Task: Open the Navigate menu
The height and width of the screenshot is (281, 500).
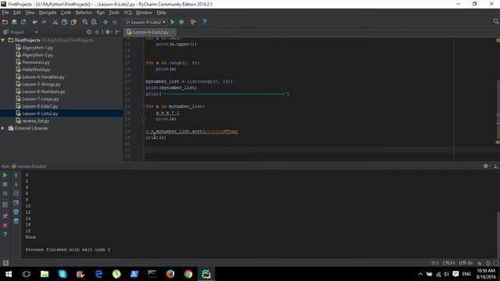Action: 48,12
